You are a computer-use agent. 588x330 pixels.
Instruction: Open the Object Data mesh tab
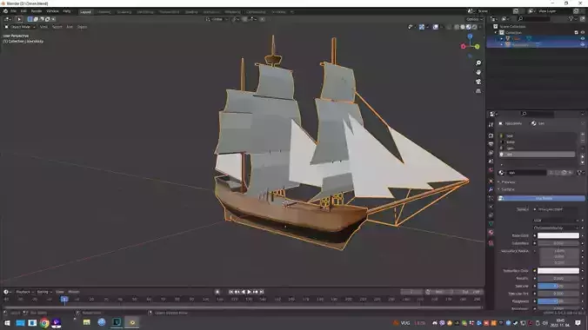[491, 224]
